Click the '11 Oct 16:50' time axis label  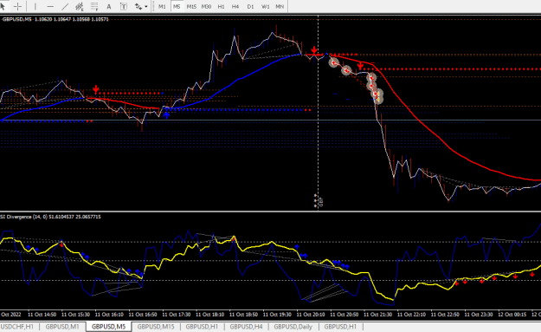(143, 315)
